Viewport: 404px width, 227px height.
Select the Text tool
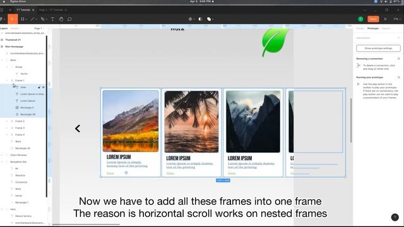(52, 19)
